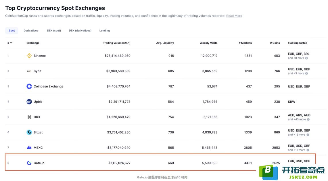Viewport: 328px width, 181px height.
Task: Click the Upbit logo icon
Action: coord(29,102)
